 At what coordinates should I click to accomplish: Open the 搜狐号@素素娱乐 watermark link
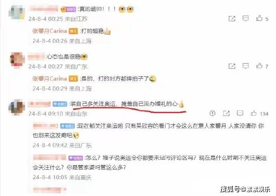click(x=245, y=189)
